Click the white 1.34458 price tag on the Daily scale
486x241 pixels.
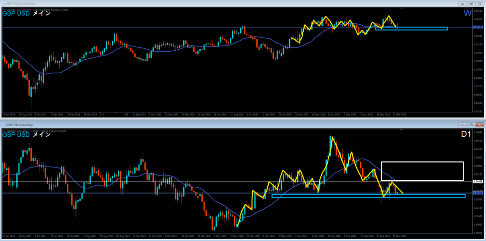point(477,181)
